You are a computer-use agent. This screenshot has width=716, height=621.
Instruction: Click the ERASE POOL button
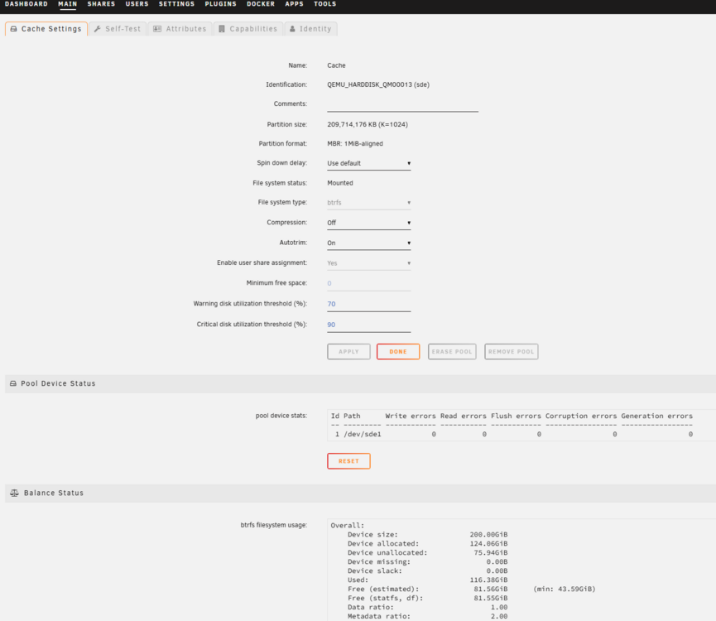[x=452, y=352]
